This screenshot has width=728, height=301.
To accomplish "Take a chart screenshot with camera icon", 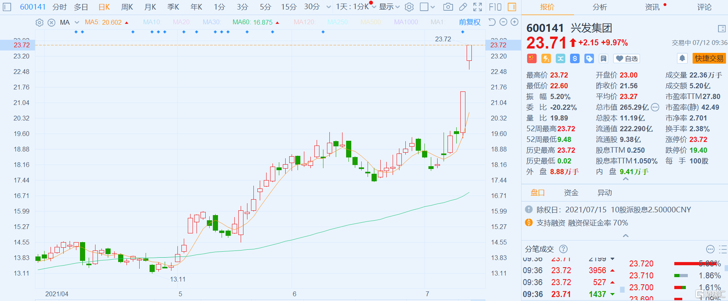I will pyautogui.click(x=448, y=7).
